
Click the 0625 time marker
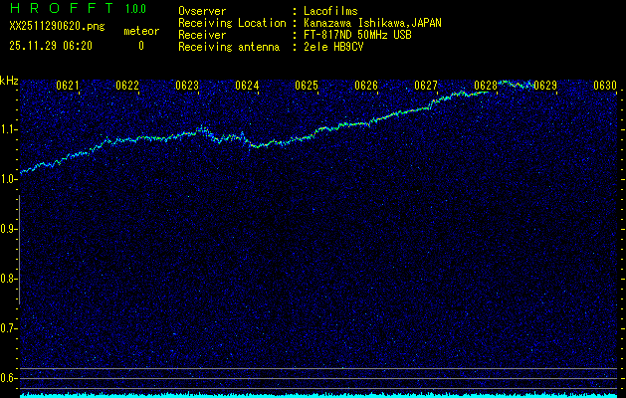[307, 86]
